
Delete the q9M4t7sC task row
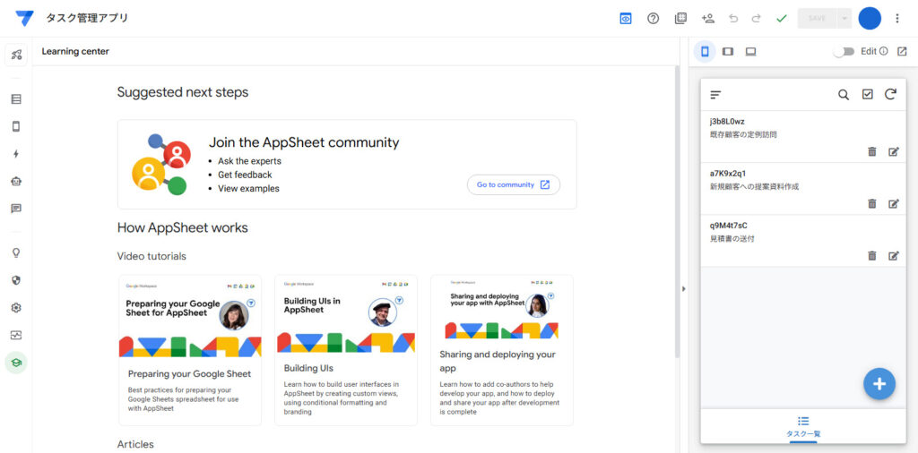tap(871, 256)
